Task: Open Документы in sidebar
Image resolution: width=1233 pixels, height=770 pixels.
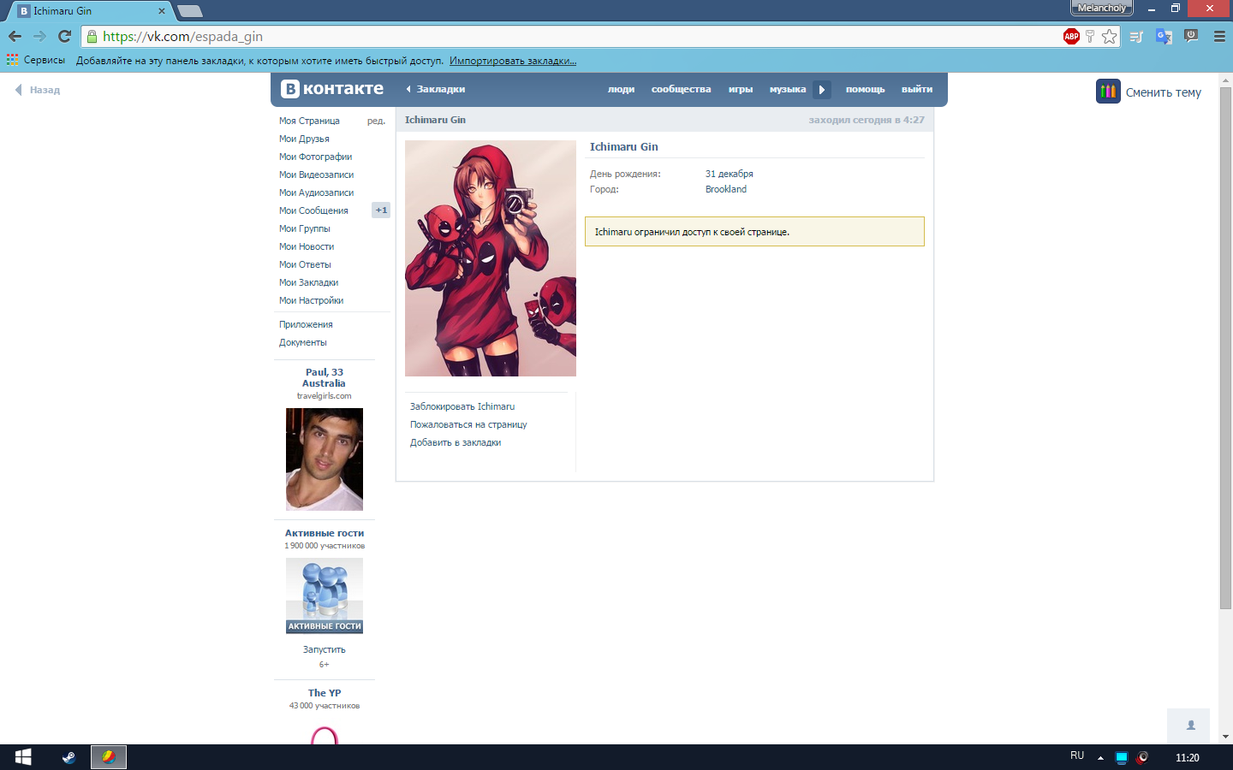Action: [x=302, y=342]
